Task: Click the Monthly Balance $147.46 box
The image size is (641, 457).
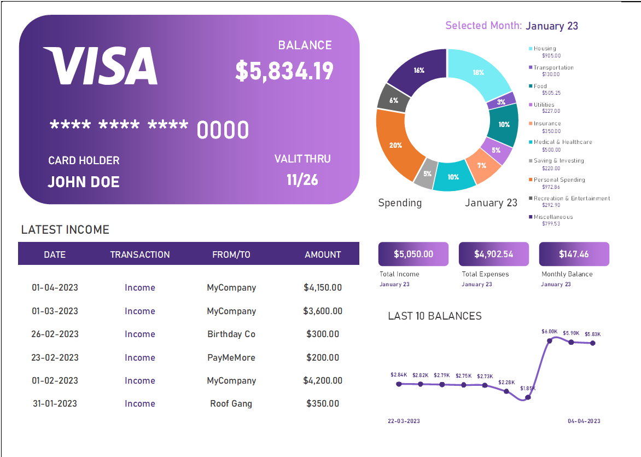Action: (x=574, y=254)
